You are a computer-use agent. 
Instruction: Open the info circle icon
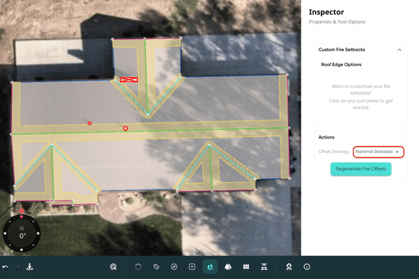click(306, 267)
